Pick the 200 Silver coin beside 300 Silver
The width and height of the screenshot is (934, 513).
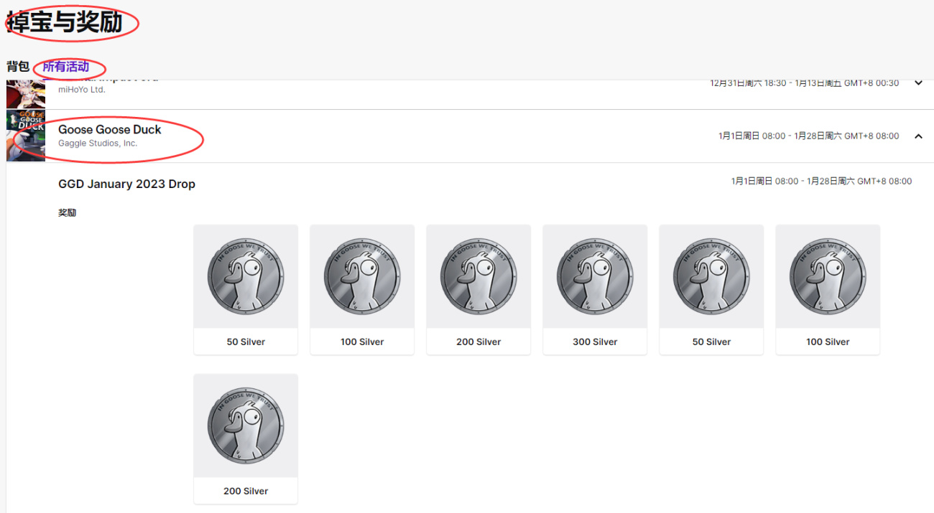point(478,276)
